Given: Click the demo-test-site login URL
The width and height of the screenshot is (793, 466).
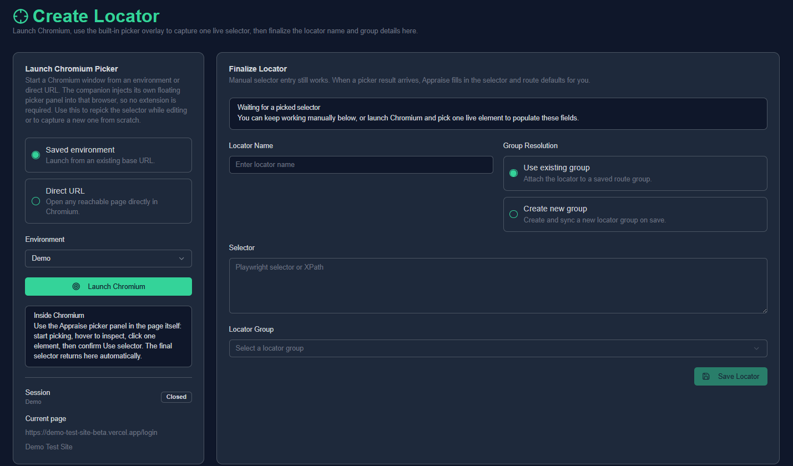Looking at the screenshot, I should [91, 432].
